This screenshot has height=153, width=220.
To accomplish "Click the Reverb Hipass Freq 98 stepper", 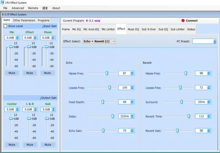I will tap(209, 73).
